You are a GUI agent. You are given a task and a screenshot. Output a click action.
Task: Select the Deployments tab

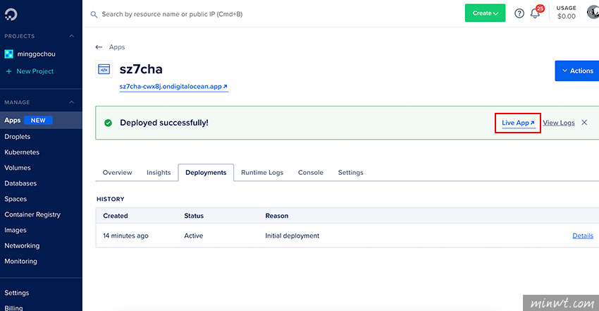(206, 173)
